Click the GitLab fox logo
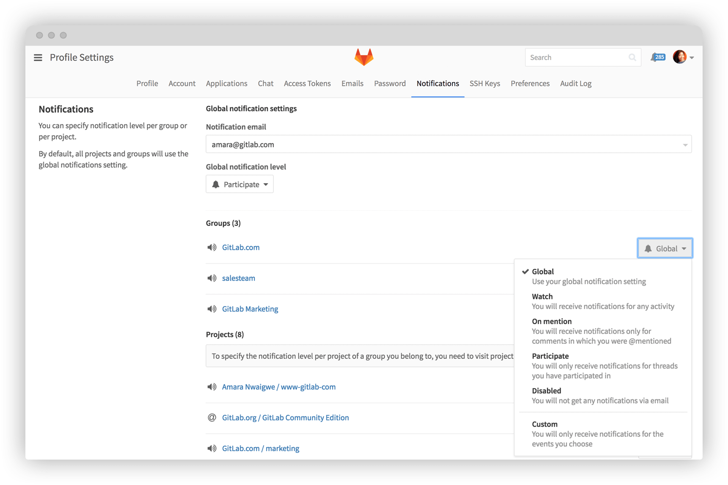The width and height of the screenshot is (728, 485). (364, 57)
